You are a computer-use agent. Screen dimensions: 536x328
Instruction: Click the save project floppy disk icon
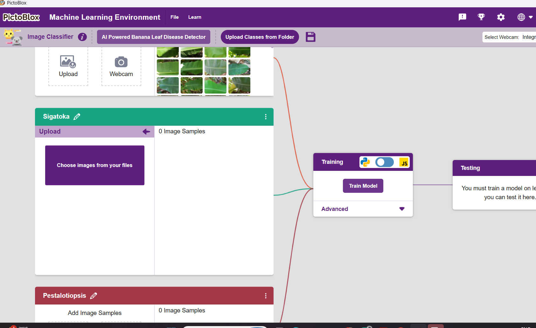point(310,37)
